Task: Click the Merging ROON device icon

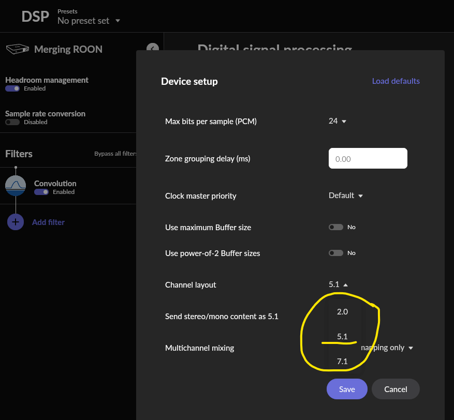Action: [18, 49]
